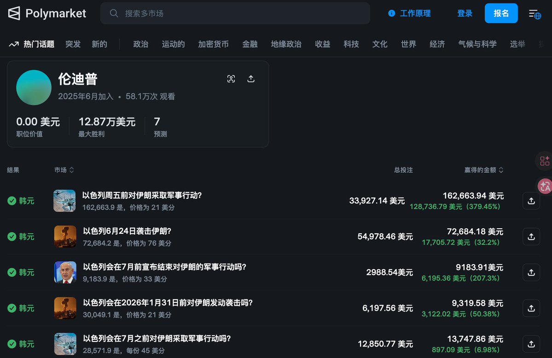The height and width of the screenshot is (358, 552).
Task: Share the 7月前宣布结束军事行动 result
Action: pos(531,272)
